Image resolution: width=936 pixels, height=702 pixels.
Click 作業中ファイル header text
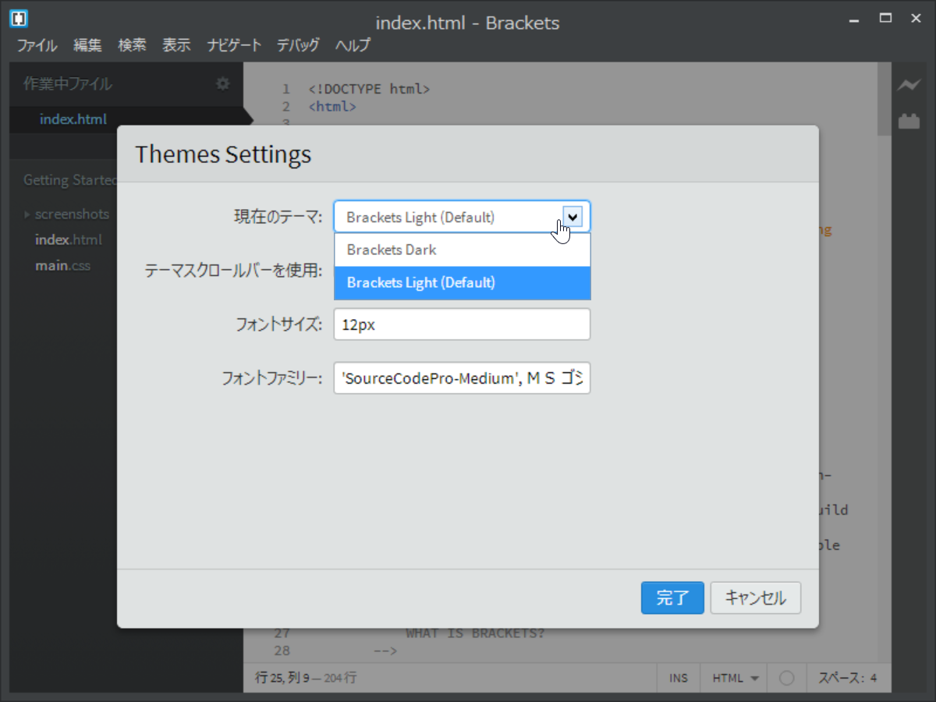pyautogui.click(x=67, y=83)
